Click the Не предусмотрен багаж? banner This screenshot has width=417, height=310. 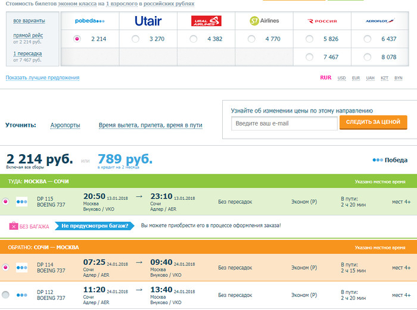pyautogui.click(x=95, y=226)
